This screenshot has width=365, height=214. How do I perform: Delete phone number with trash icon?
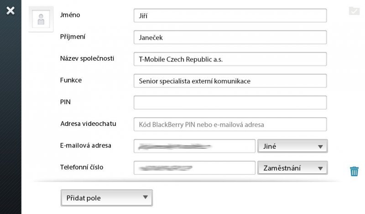pos(354,171)
